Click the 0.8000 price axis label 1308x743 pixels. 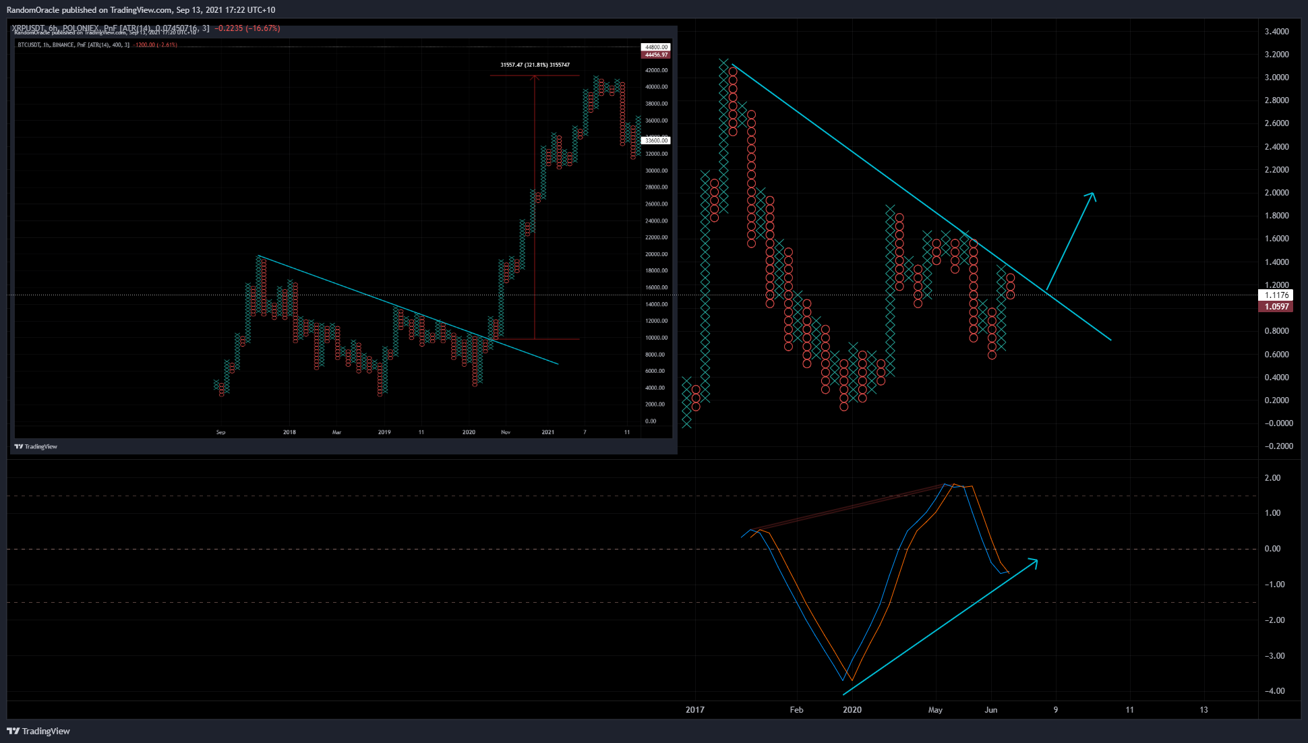tap(1276, 331)
